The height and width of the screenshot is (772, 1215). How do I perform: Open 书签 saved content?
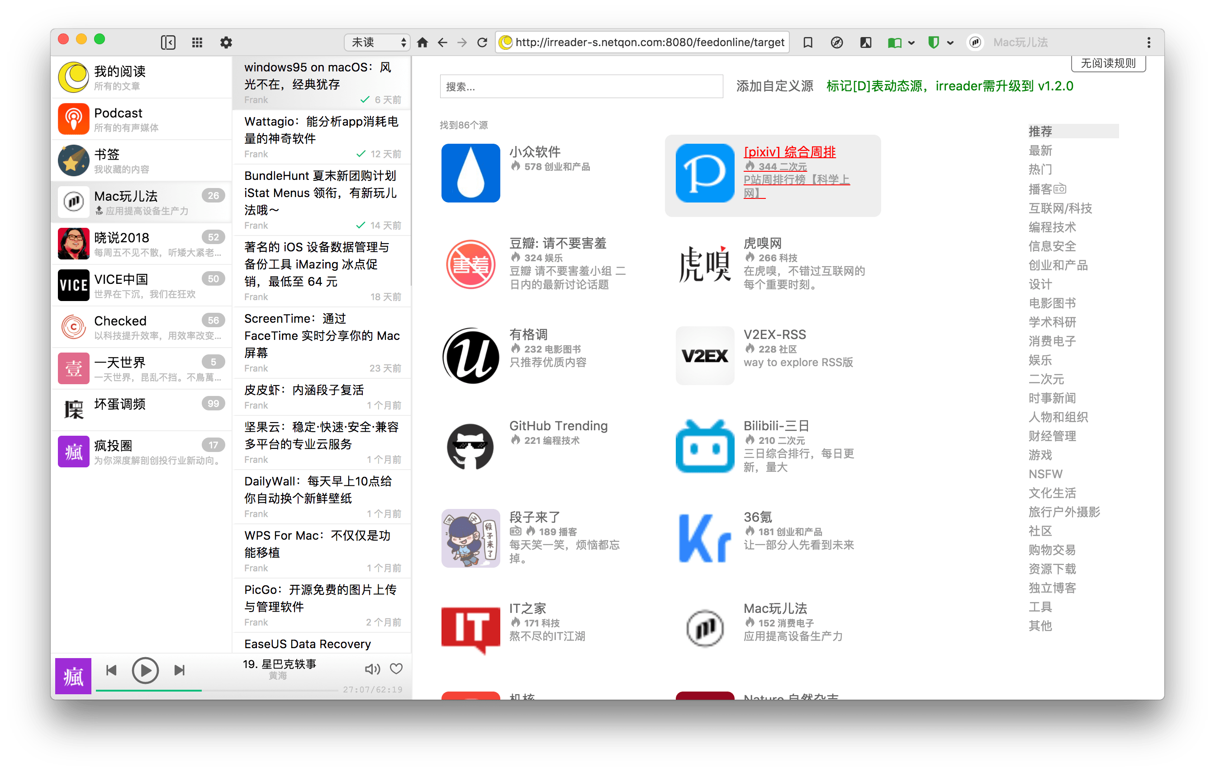pyautogui.click(x=141, y=160)
